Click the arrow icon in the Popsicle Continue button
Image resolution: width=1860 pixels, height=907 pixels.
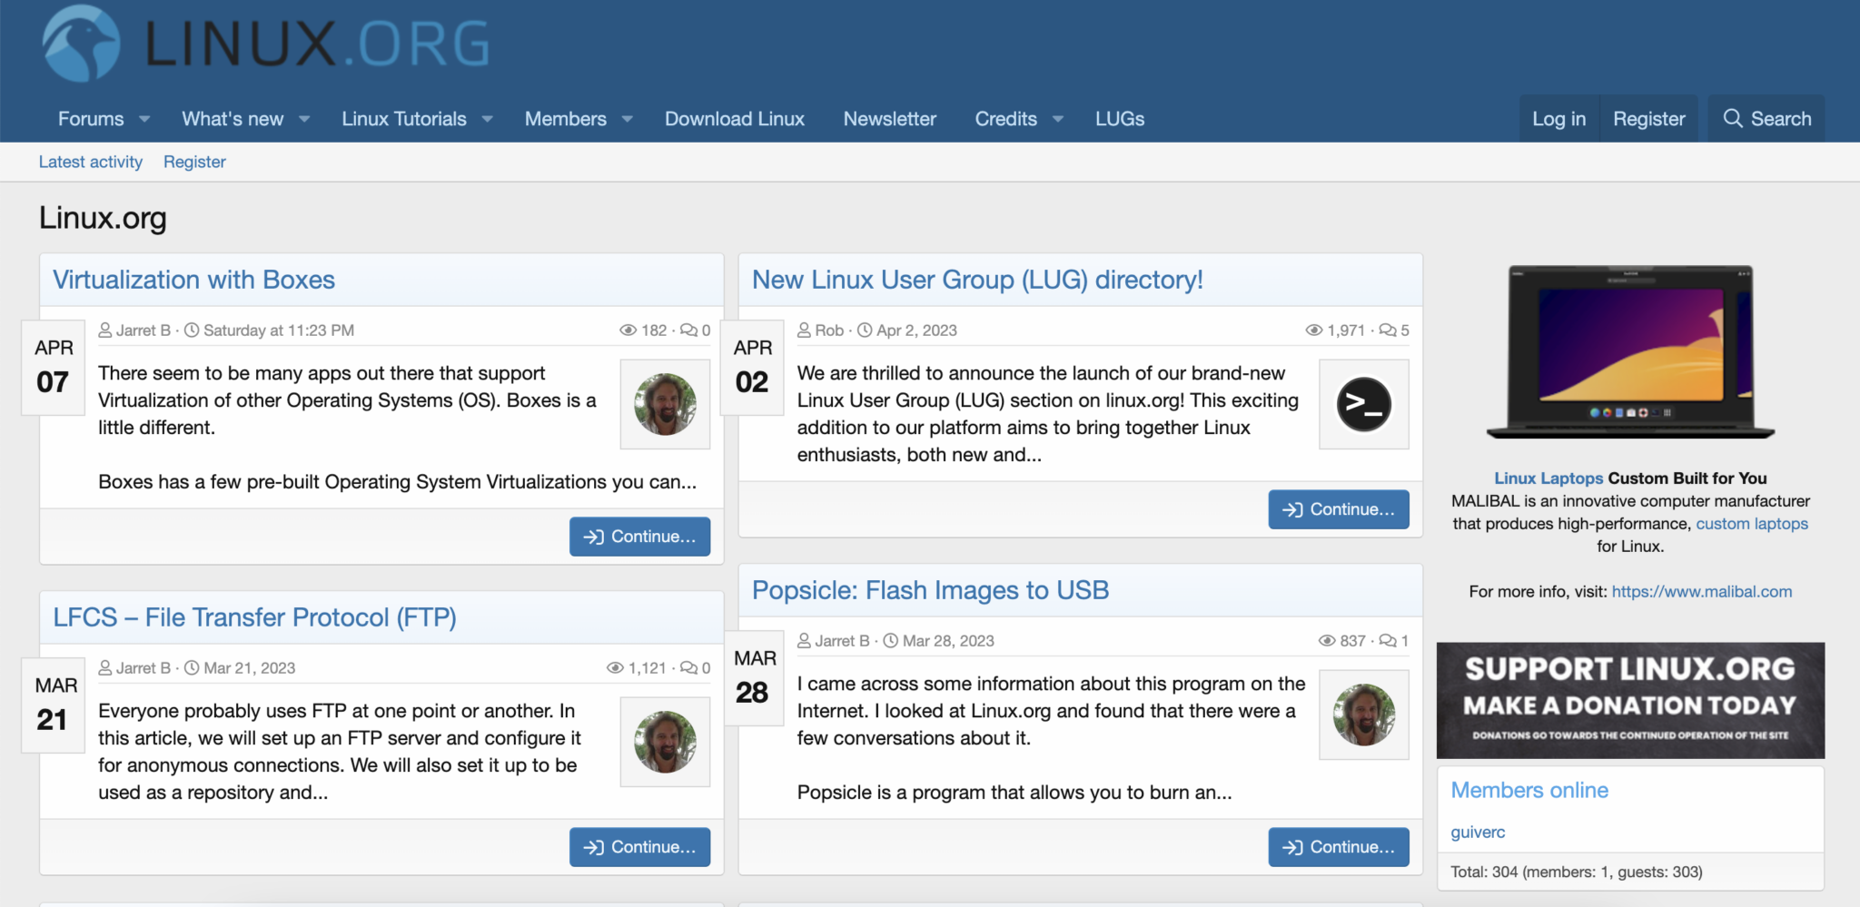[1291, 846]
